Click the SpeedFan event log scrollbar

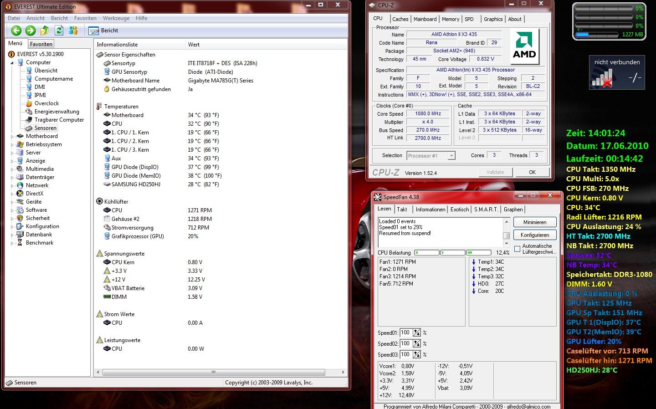506,232
